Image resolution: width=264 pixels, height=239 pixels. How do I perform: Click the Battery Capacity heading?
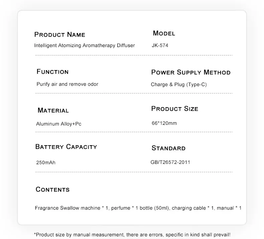(66, 147)
